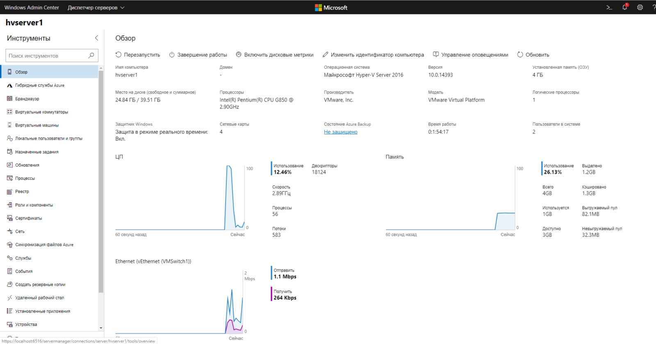Click Обновить button
The image size is (656, 344).
coord(533,54)
